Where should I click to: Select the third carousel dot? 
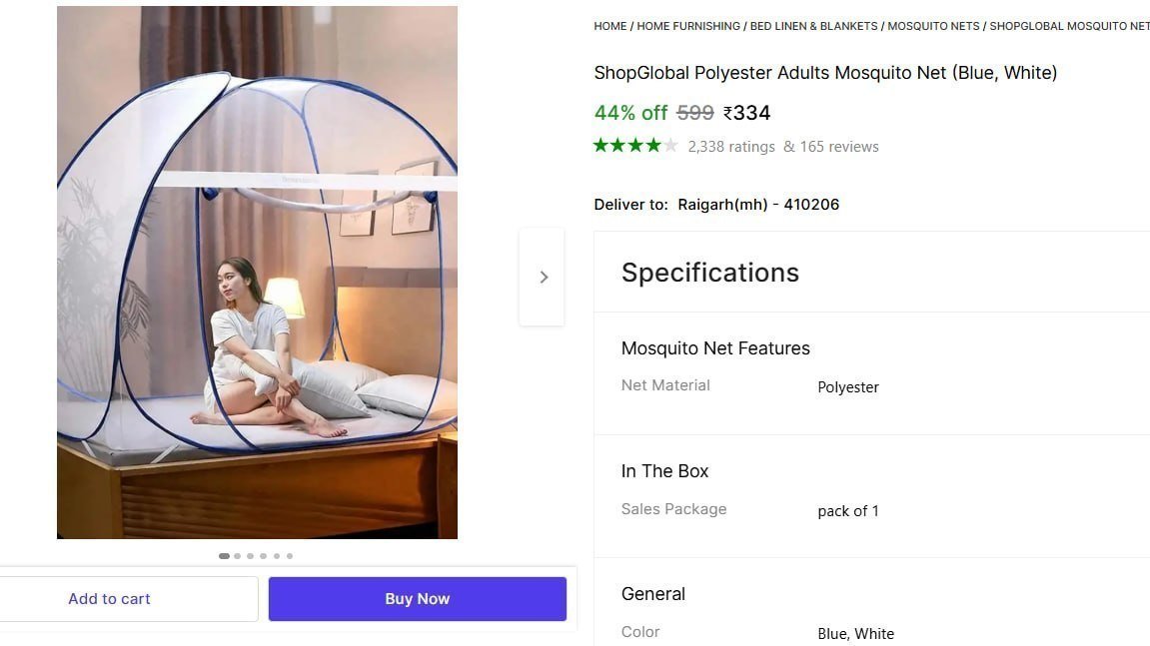click(x=251, y=556)
